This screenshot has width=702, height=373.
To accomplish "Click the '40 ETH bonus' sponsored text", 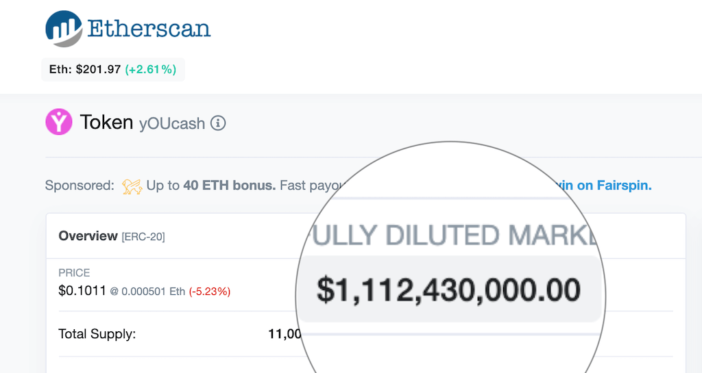I will 229,185.
